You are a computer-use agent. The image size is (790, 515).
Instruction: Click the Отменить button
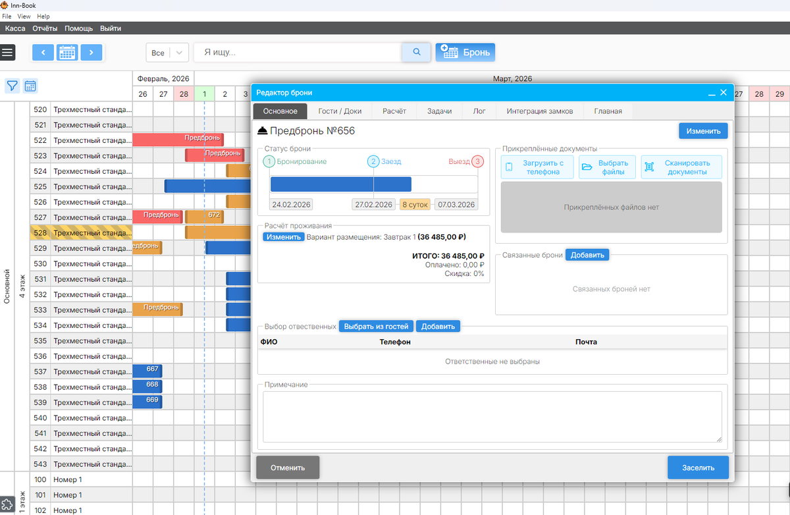click(x=288, y=468)
